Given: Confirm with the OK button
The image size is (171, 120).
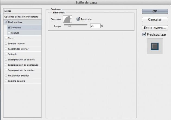Looking at the screenshot, I should point(155,11).
